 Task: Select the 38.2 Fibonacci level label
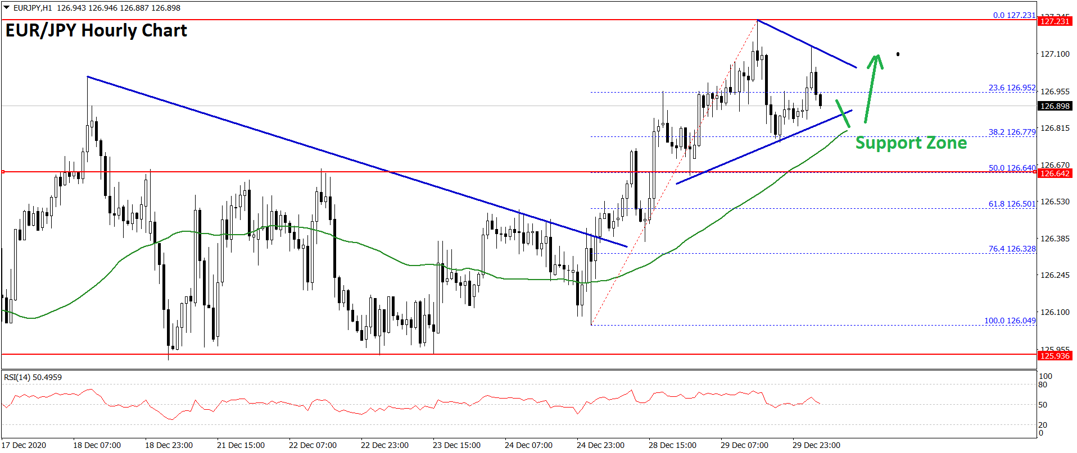pos(1011,132)
